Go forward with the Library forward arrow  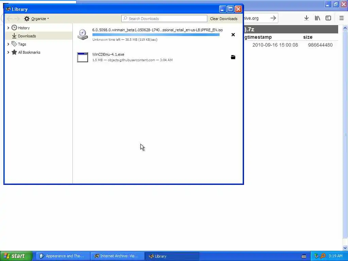17,19
